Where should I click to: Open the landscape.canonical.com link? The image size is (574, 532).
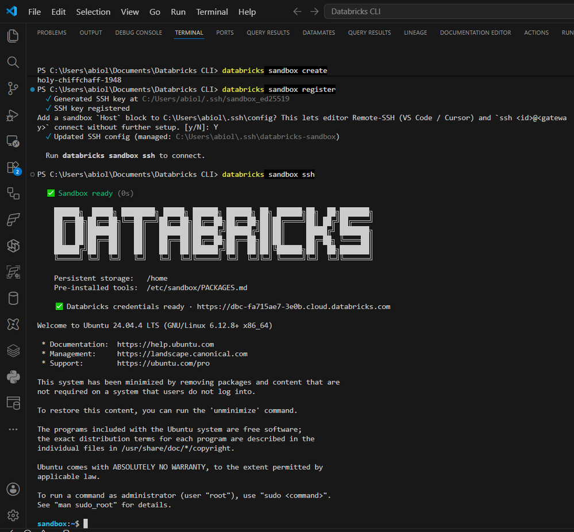click(x=182, y=354)
